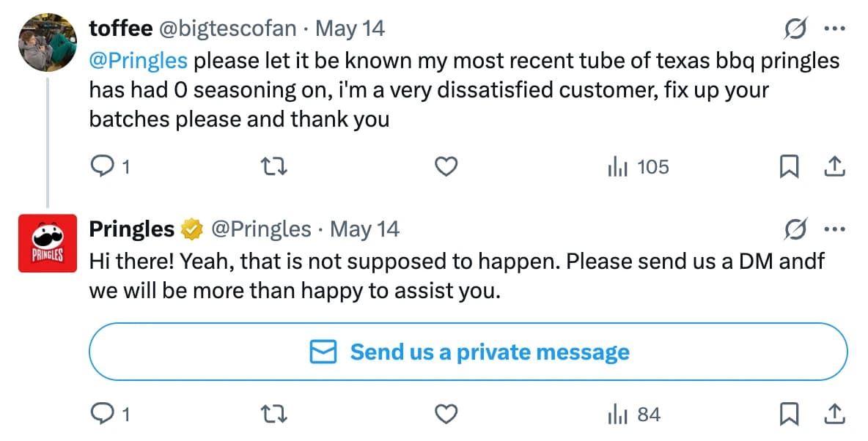Screen dimensions: 868x441
Task: Like the Pringles reply
Action: 446,415
